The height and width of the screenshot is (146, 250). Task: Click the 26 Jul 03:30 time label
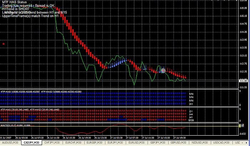point(22,138)
